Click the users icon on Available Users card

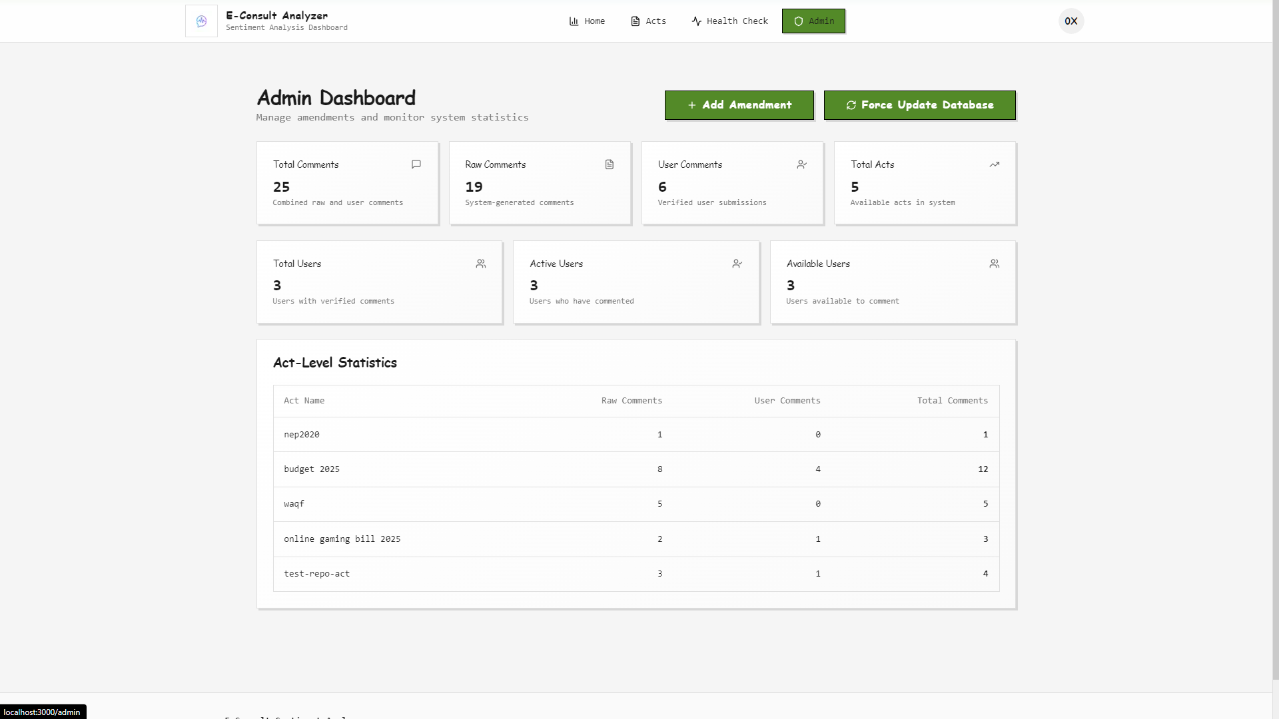point(994,264)
